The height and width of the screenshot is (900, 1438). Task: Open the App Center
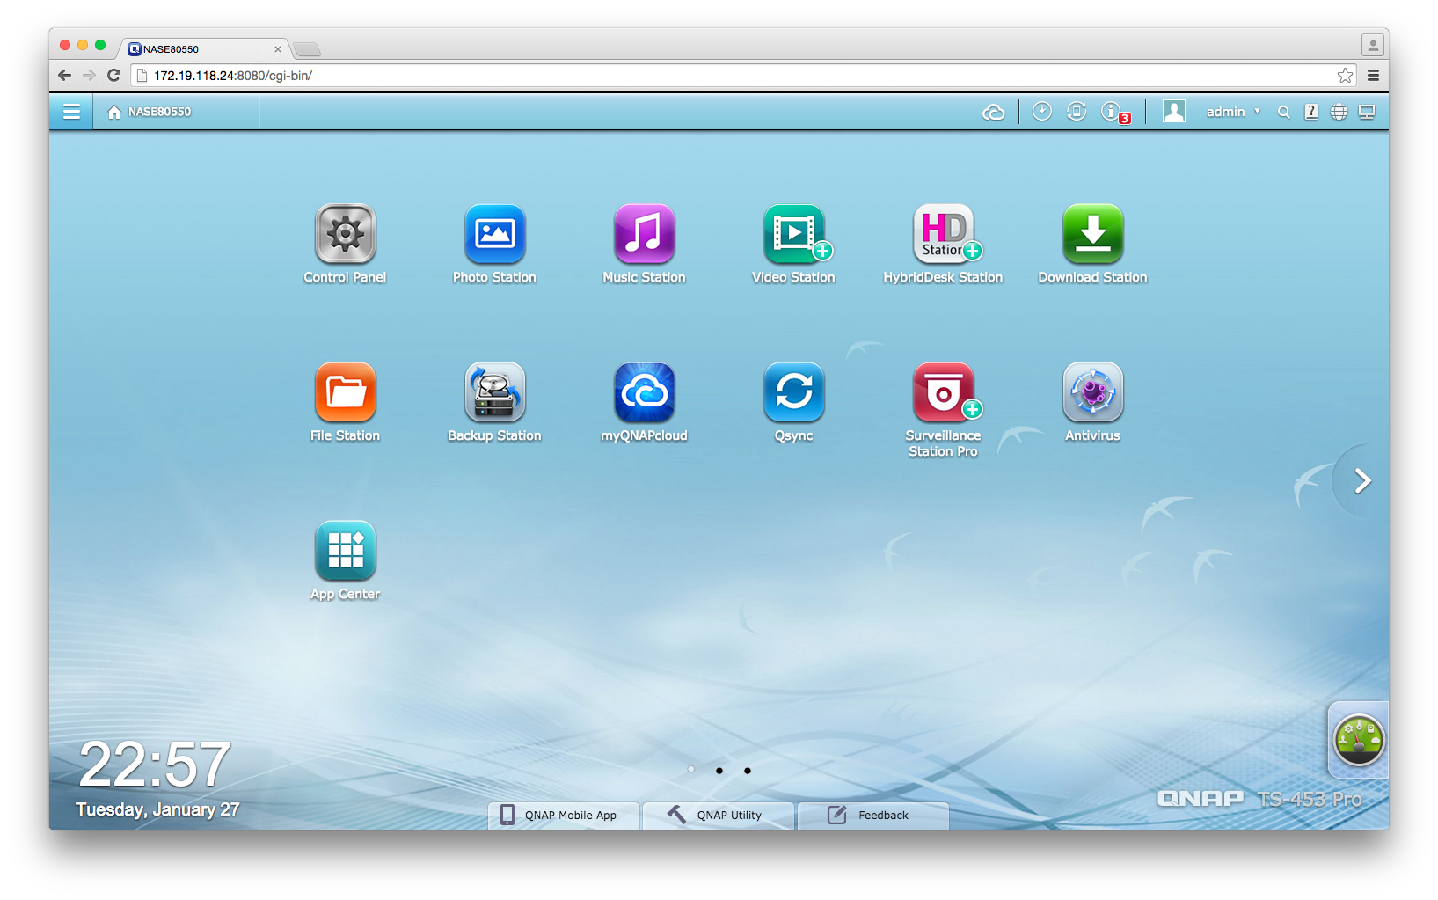click(x=345, y=551)
